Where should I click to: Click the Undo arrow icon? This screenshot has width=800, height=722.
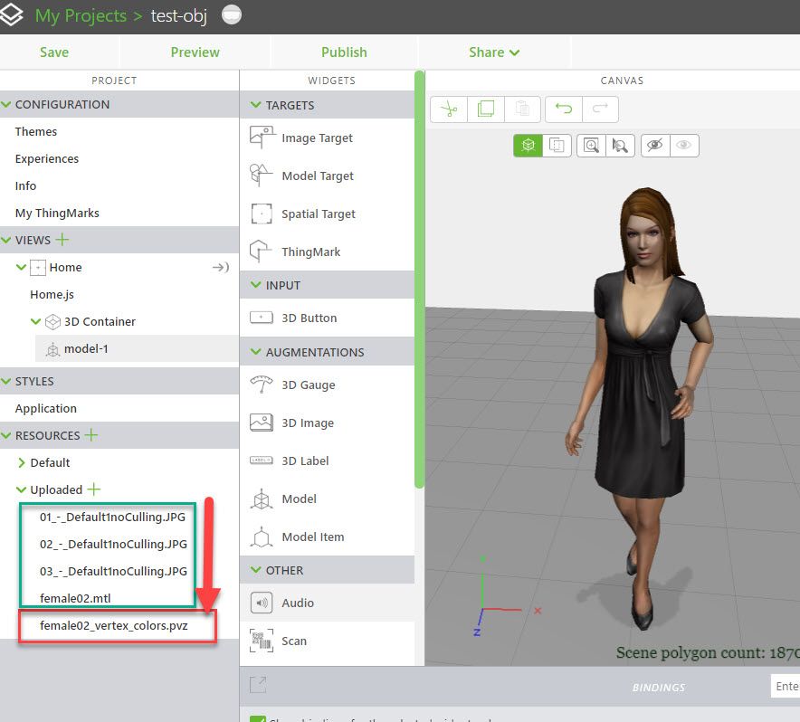coord(564,109)
